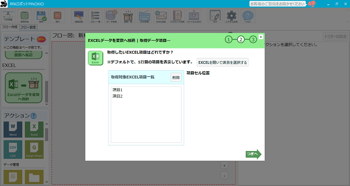350x186 pixels.
Task: Open the TOP画面 toolbar icon
Action: click(8, 16)
